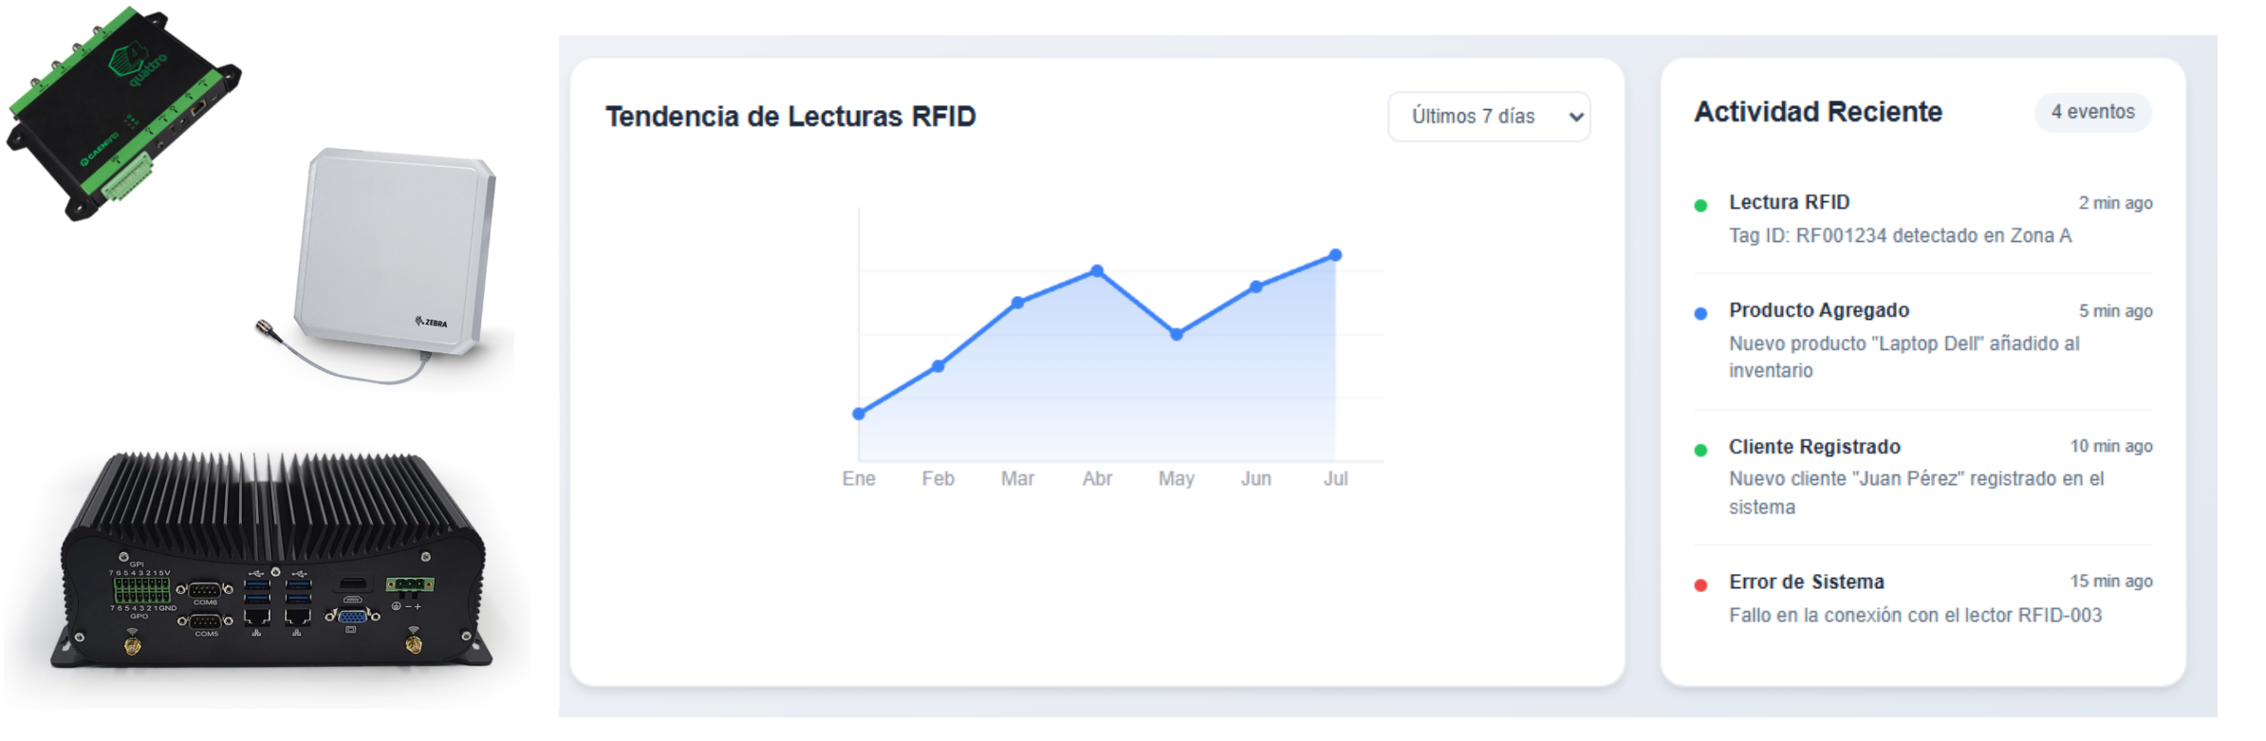This screenshot has height=741, width=2266.
Task: Click the Jul data point on chart
Action: click(1335, 255)
